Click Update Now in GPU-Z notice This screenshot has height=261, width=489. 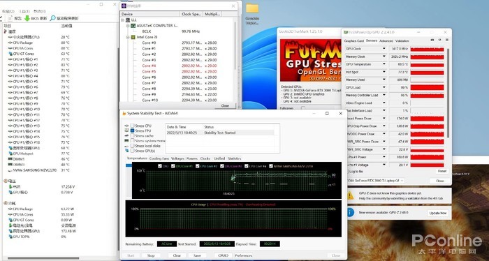click(x=438, y=213)
